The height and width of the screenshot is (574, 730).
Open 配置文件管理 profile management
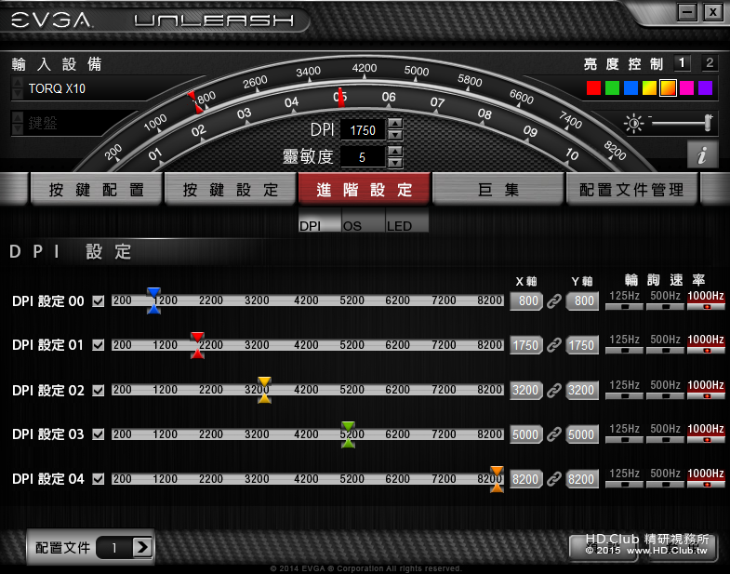click(631, 189)
